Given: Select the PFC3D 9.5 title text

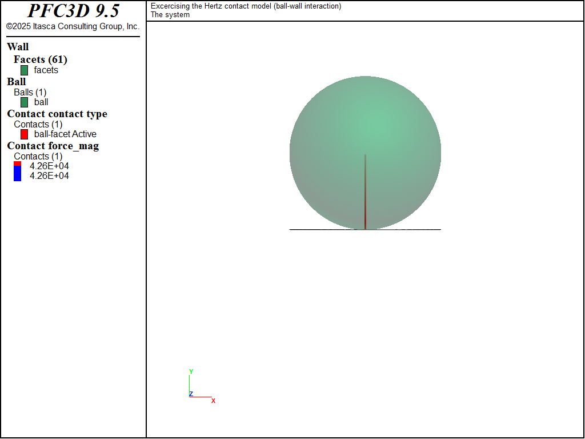Looking at the screenshot, I should click(x=74, y=11).
